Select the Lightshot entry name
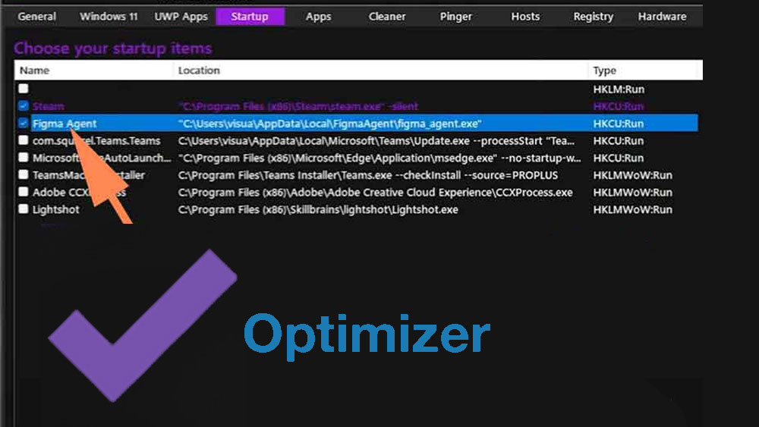 tap(55, 209)
